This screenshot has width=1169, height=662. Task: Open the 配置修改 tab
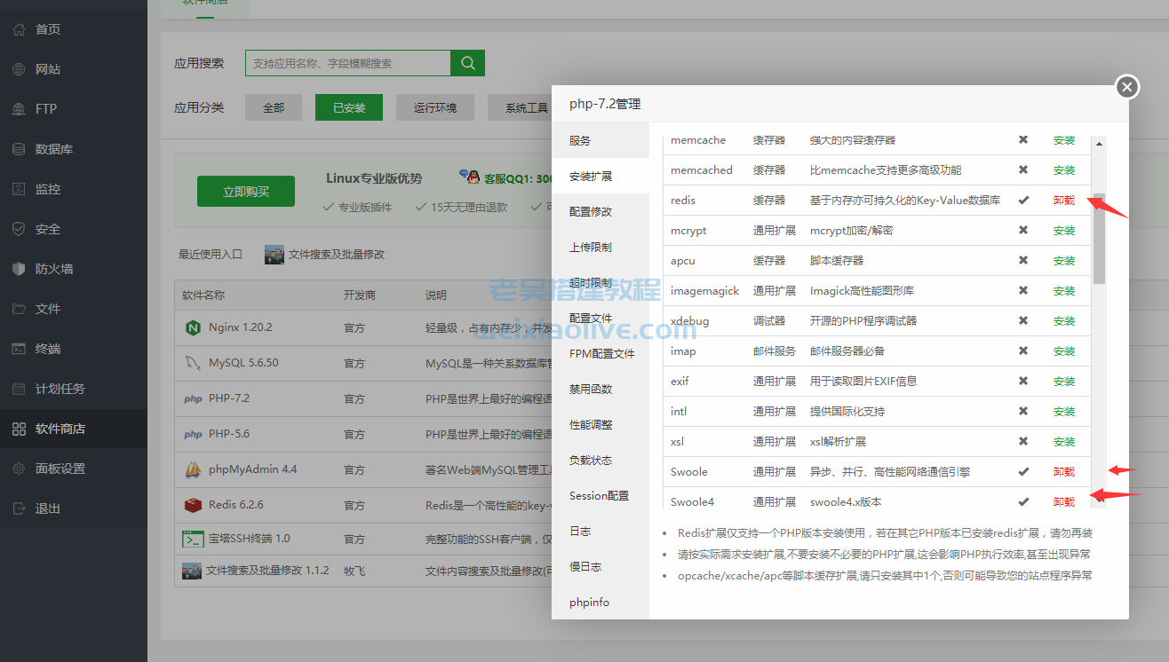pos(600,211)
